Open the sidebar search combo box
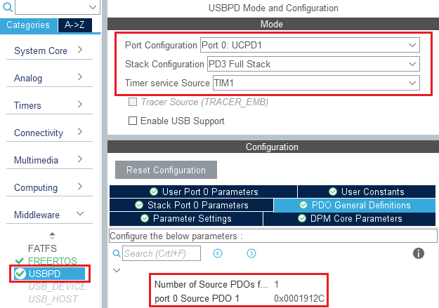The width and height of the screenshot is (439, 308). (58, 7)
